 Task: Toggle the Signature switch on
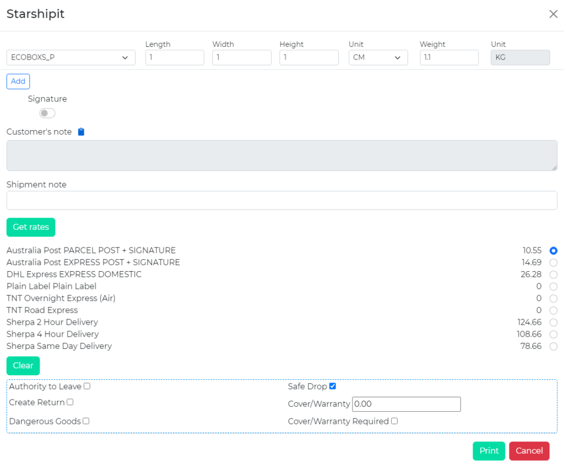coord(47,112)
